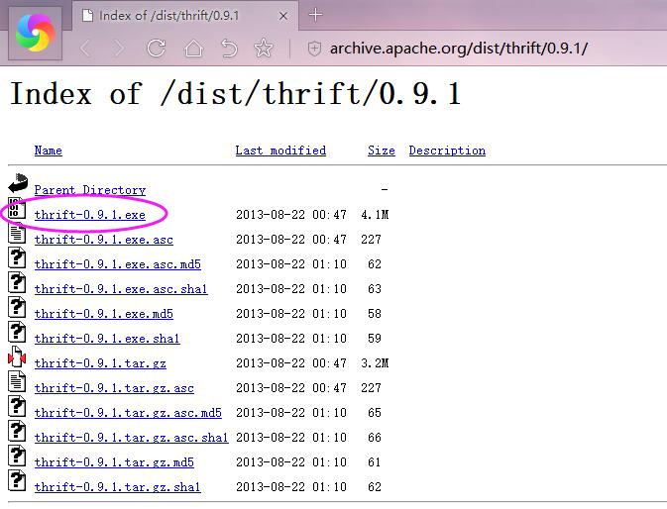Click the unknown-file icon beside thrift-0.9.1.exe.md5

17,307
